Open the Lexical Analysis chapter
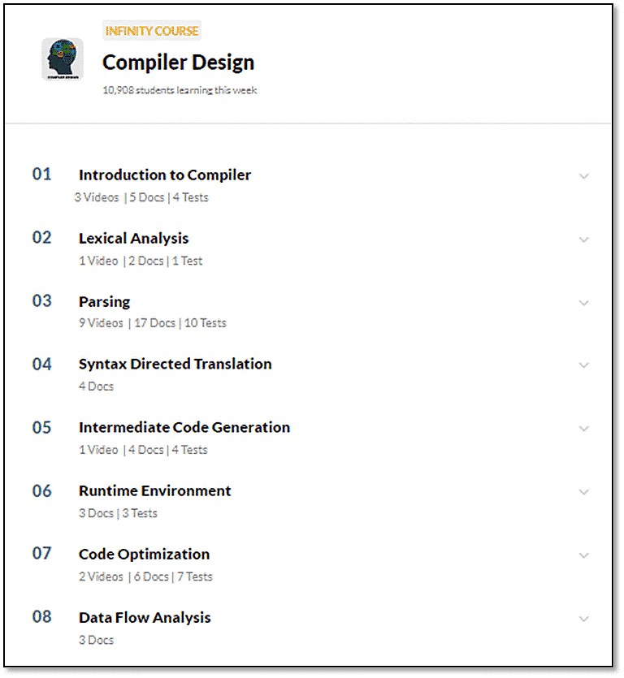Screen dimensions: 624x678 point(132,238)
